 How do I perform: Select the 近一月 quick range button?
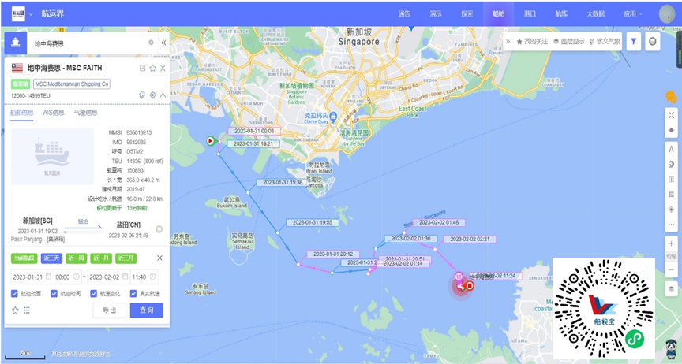click(x=101, y=258)
